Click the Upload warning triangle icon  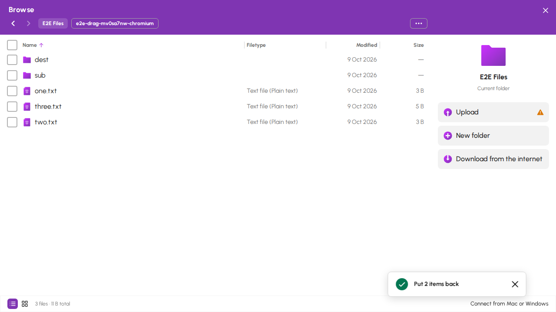[540, 112]
